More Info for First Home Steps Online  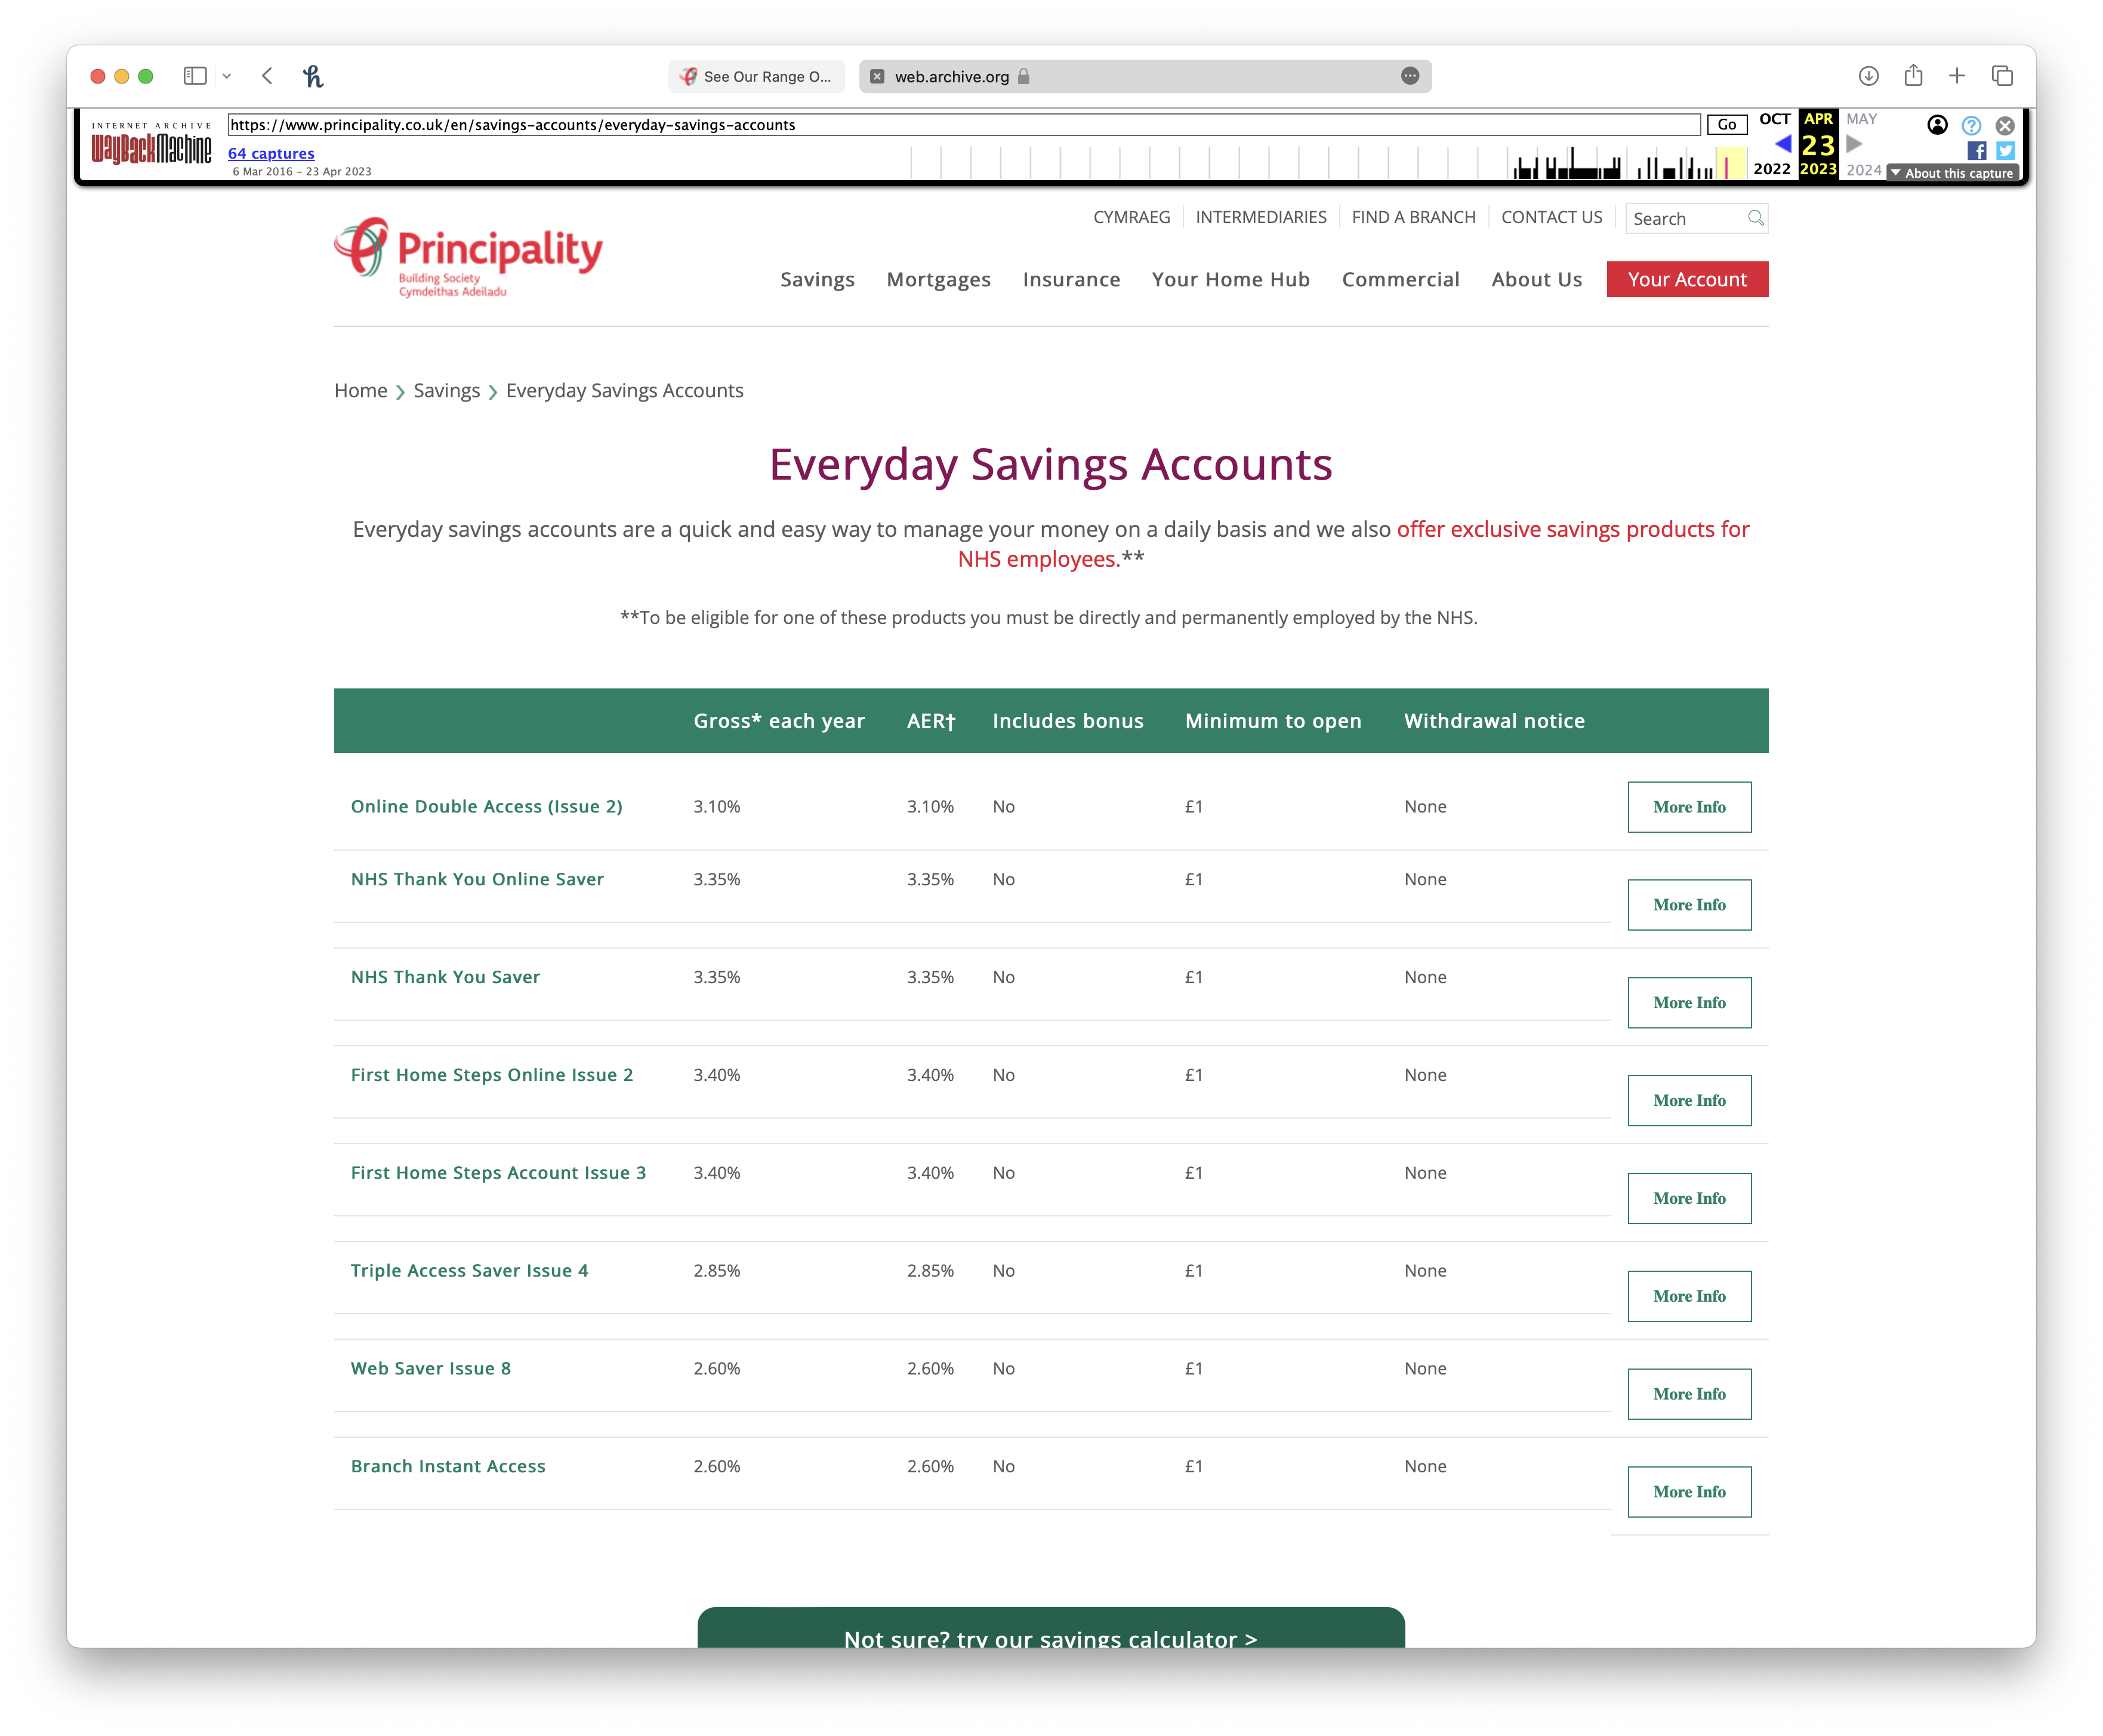(x=1689, y=1100)
